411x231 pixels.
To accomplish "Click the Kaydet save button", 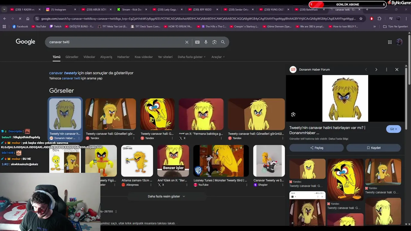I will click(x=373, y=148).
